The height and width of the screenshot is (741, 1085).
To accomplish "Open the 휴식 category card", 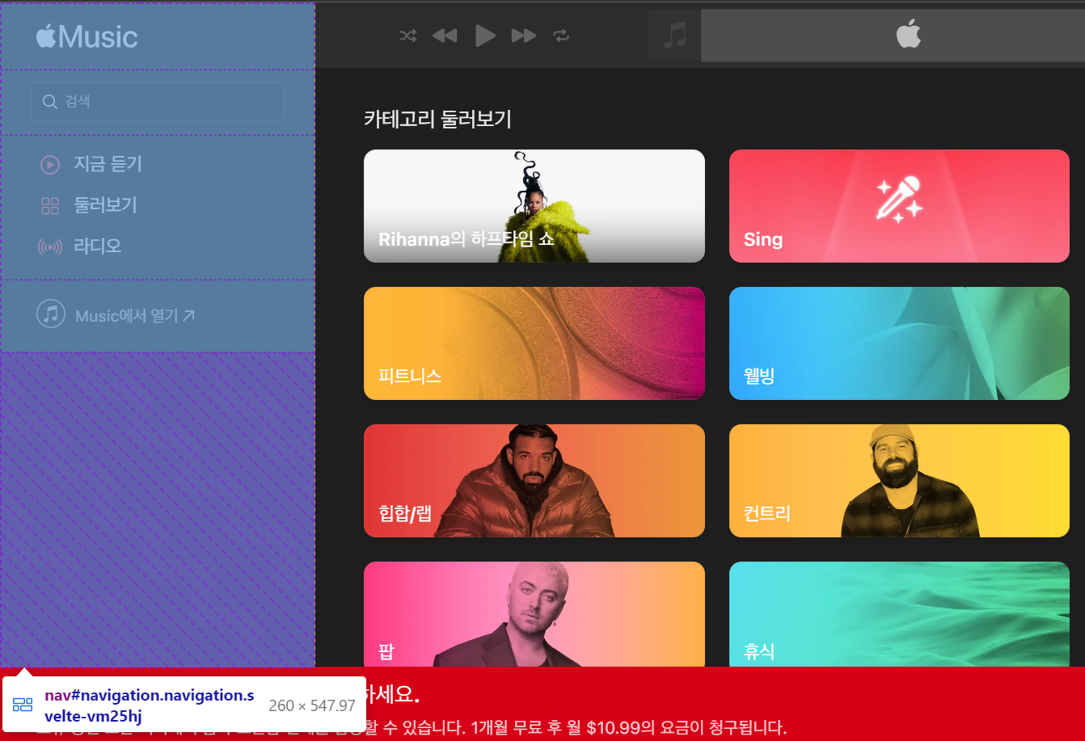I will [x=899, y=614].
